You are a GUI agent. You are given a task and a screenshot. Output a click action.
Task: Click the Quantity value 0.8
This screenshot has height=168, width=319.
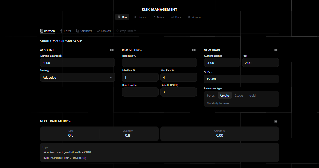(x=127, y=136)
